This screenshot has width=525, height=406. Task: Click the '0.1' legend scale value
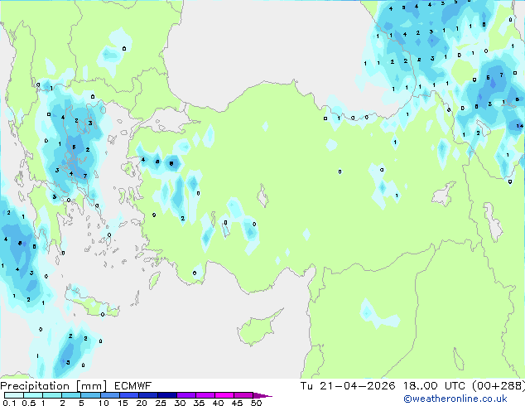8,403
